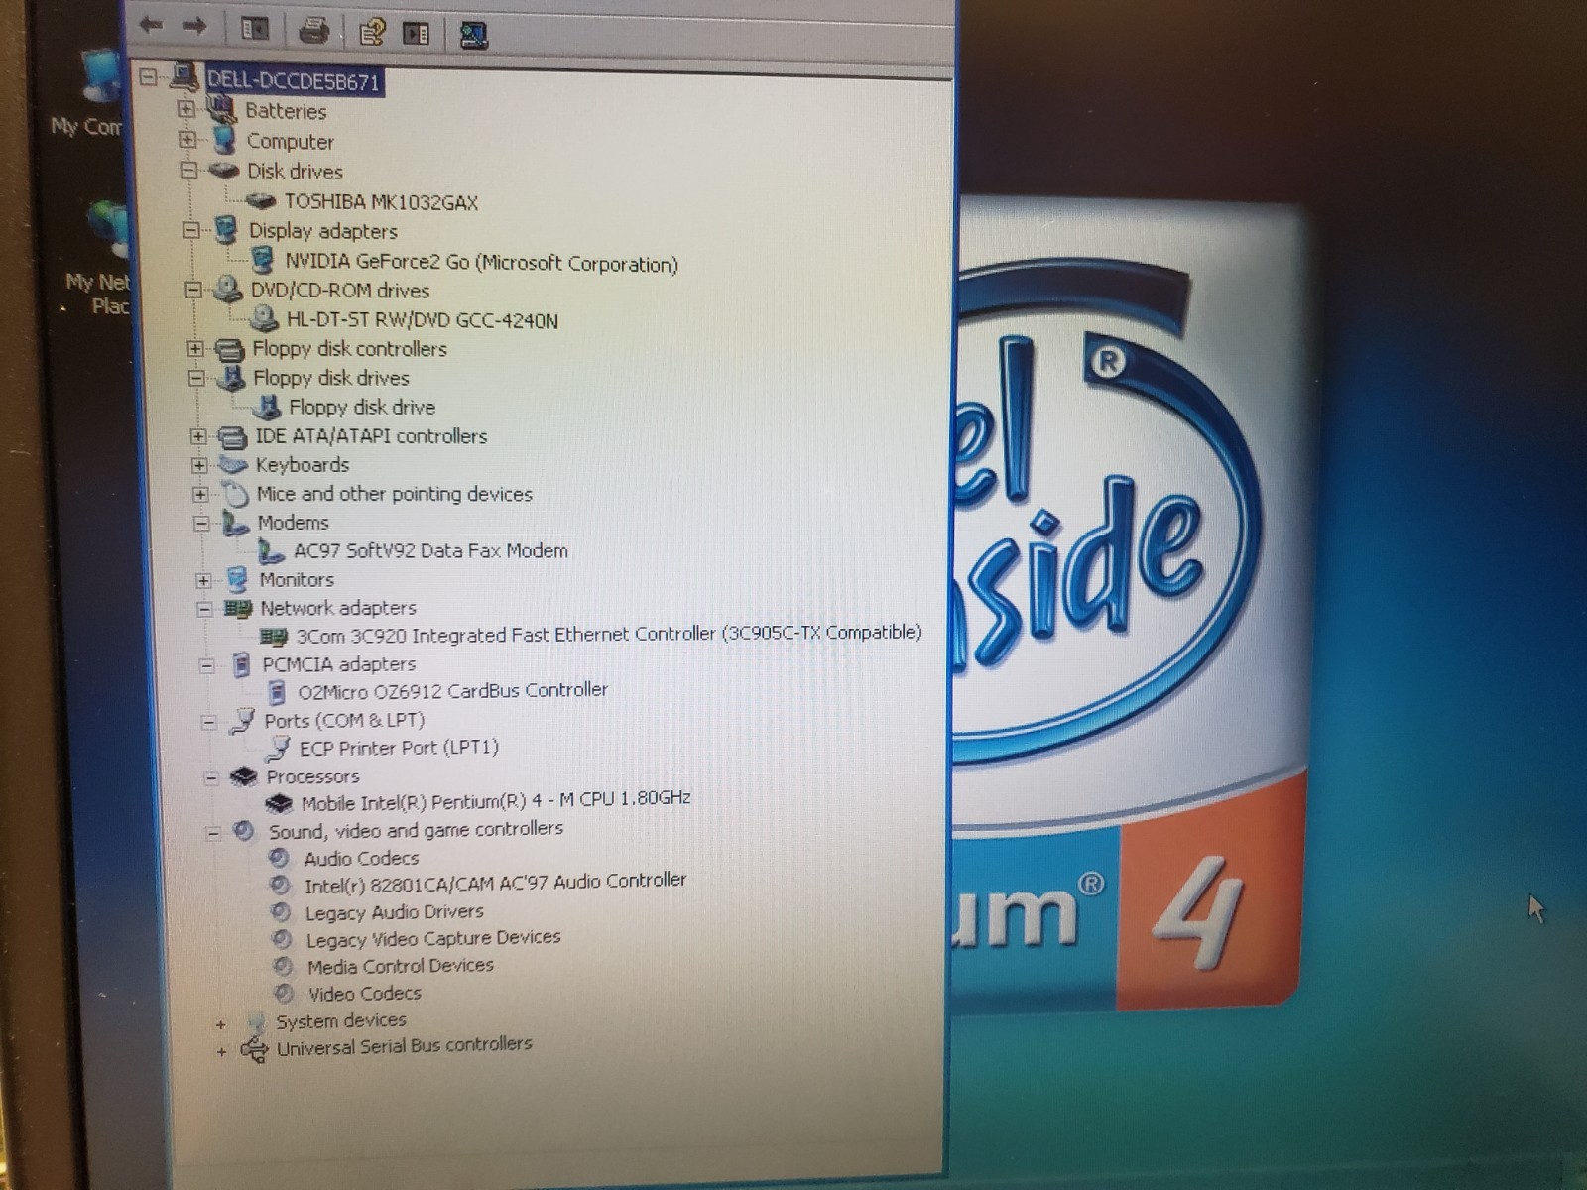Click the Forward arrow toolbar button
Screen dimensions: 1587x1190
[195, 27]
